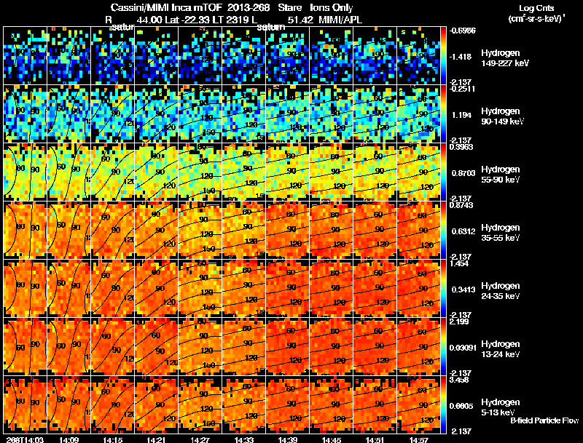This screenshot has height=443, width=583.
Task: Click the color bar beside Hydrogen 13-24 keV
Action: (444, 346)
